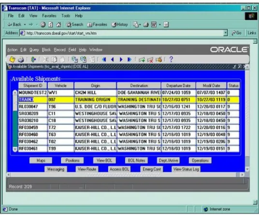This screenshot has width=259, height=215.
Task: Click the View BOL button
Action: pyautogui.click(x=104, y=161)
